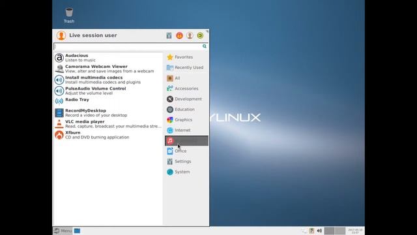Viewport: 417px width, 235px height.
Task: Click the blue show desktop taskbar icon
Action: 77,230
